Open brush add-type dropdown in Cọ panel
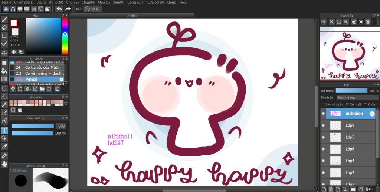Screen dimensions: 380x192 (x=27, y=89)
